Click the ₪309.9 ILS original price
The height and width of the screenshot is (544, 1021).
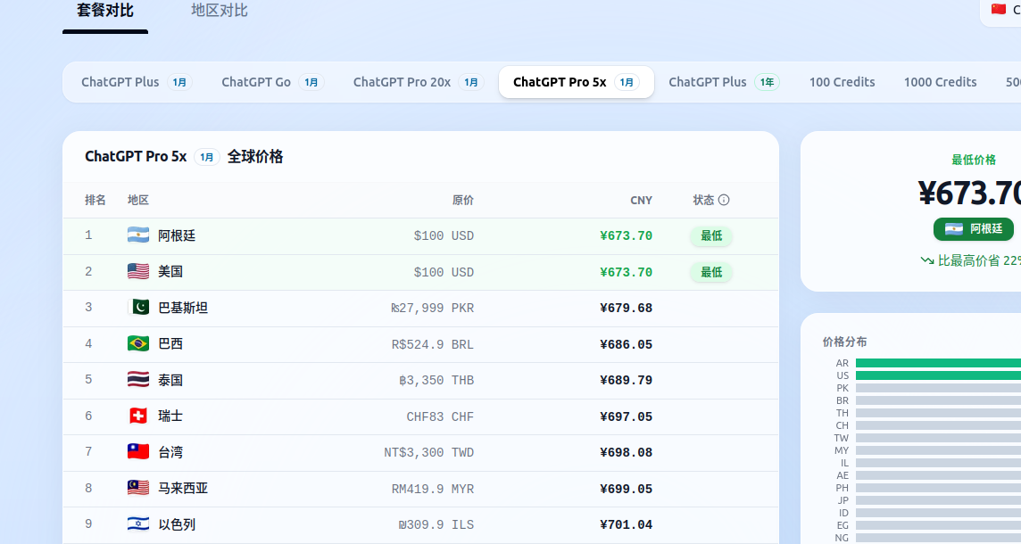point(436,524)
